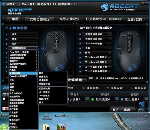
Task: Expand 鼠标设定存档调节 submenu
Action: 24,64
